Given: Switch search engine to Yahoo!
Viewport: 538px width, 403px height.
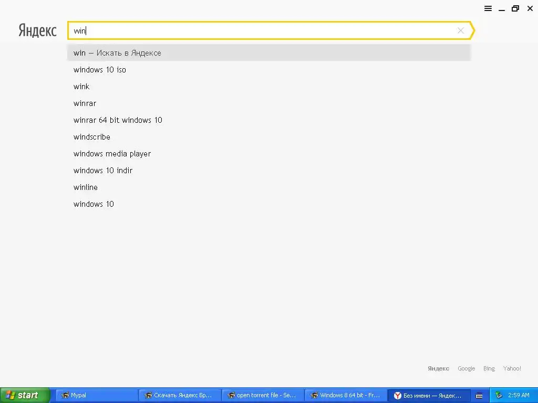Looking at the screenshot, I should pyautogui.click(x=512, y=368).
